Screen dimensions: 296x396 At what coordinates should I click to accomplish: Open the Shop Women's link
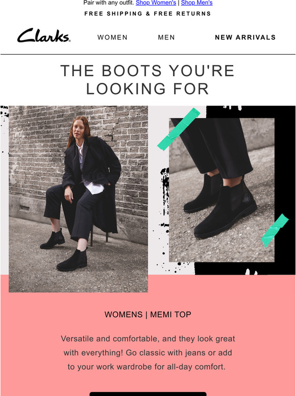pyautogui.click(x=156, y=3)
